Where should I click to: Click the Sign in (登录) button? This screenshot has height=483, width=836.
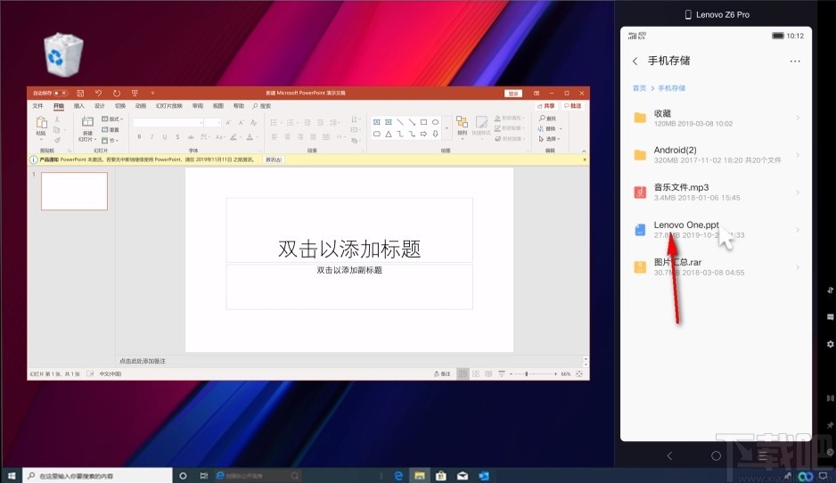point(512,94)
